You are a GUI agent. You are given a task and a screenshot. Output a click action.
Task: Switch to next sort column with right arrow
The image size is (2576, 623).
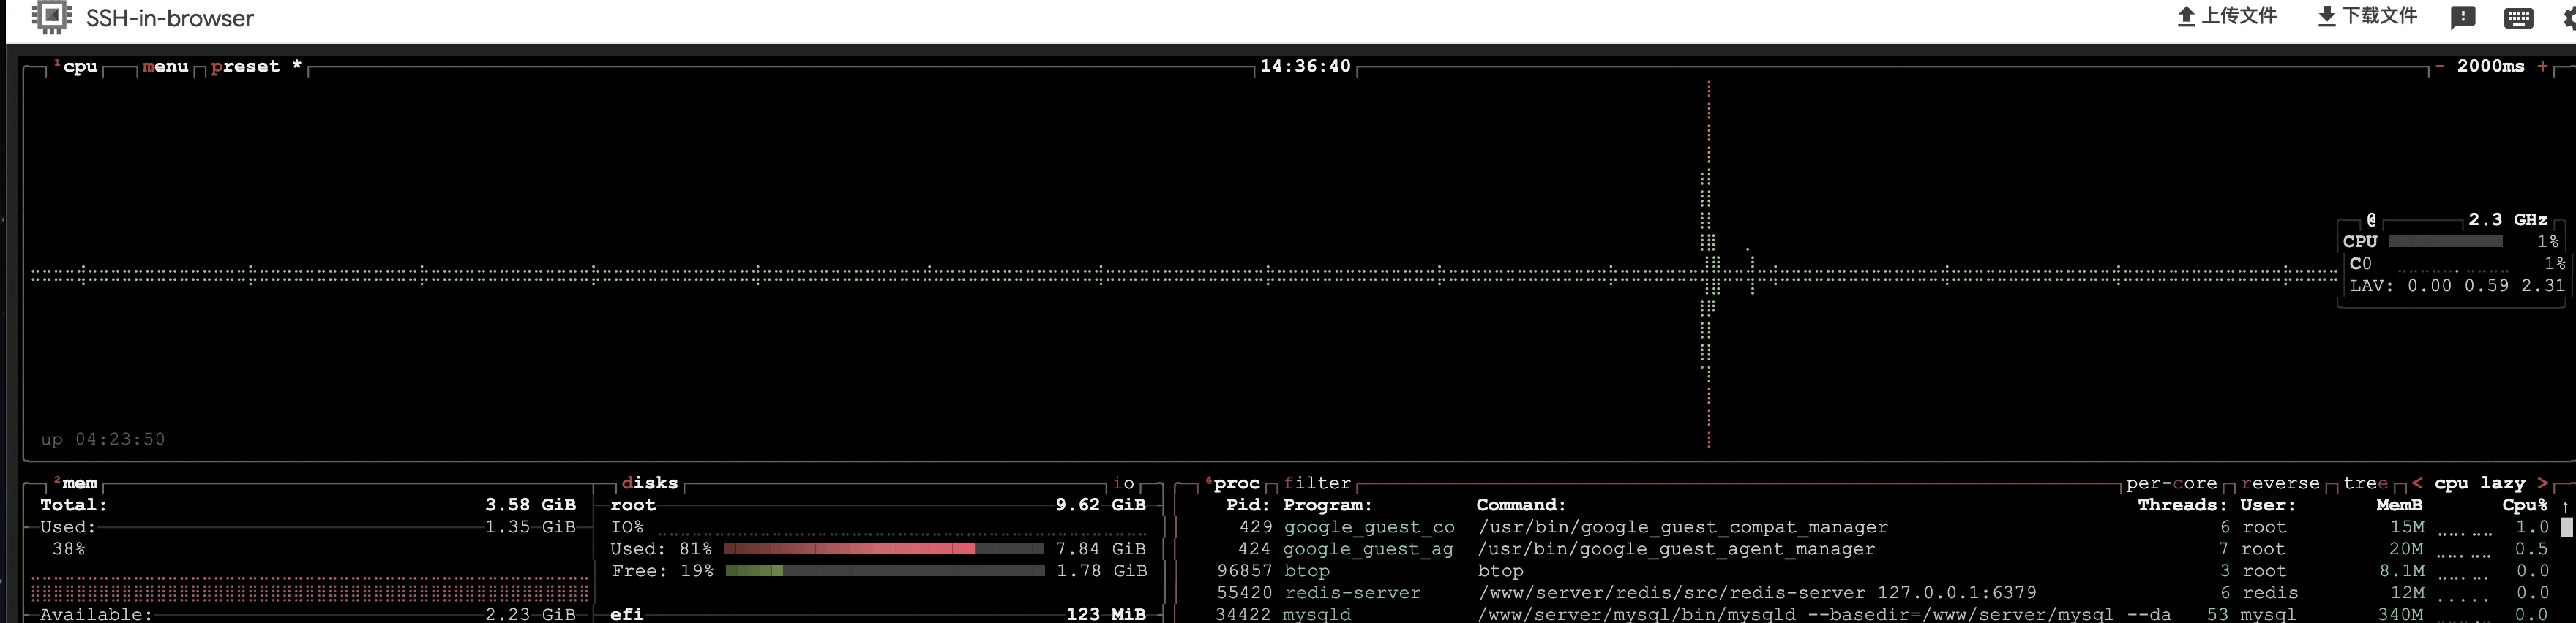coord(2542,483)
